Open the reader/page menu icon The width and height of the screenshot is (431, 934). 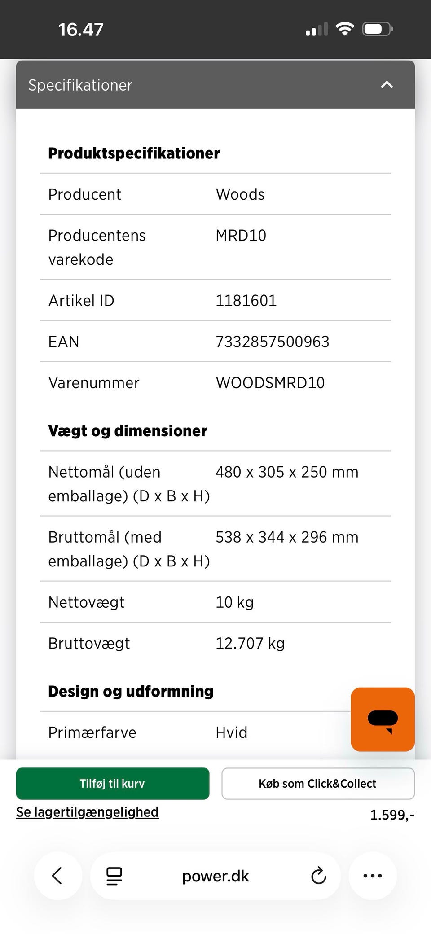[x=114, y=876]
